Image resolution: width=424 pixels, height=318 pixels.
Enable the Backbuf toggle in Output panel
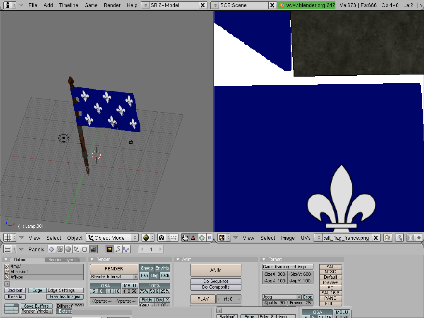(15, 290)
